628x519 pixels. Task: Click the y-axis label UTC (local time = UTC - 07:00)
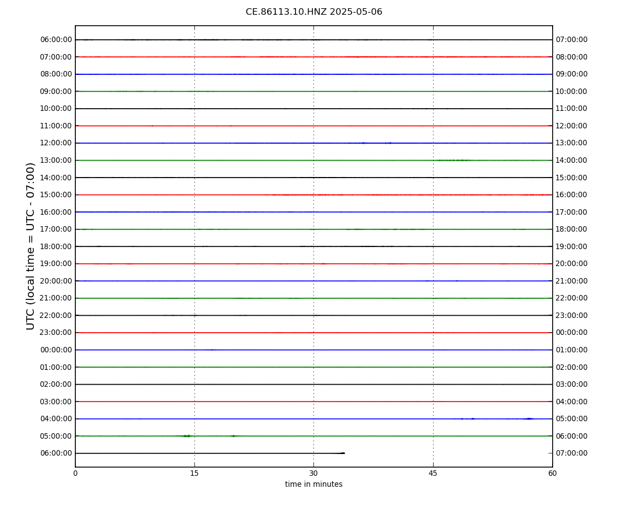pos(31,246)
